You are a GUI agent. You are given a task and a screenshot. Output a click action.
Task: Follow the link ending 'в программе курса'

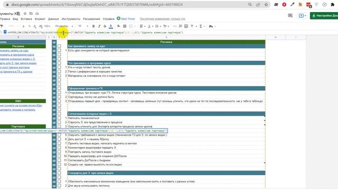pos(17,55)
